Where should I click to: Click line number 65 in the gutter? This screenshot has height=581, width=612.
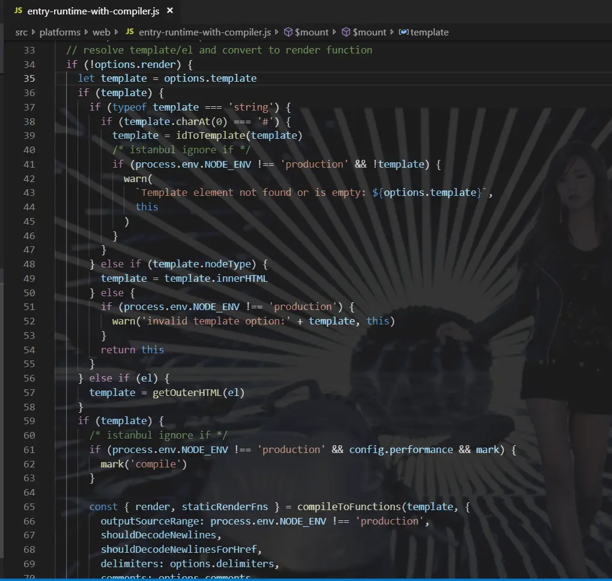(x=29, y=507)
